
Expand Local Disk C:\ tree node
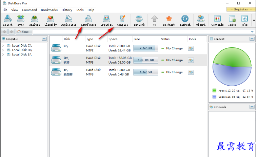pos(3,45)
